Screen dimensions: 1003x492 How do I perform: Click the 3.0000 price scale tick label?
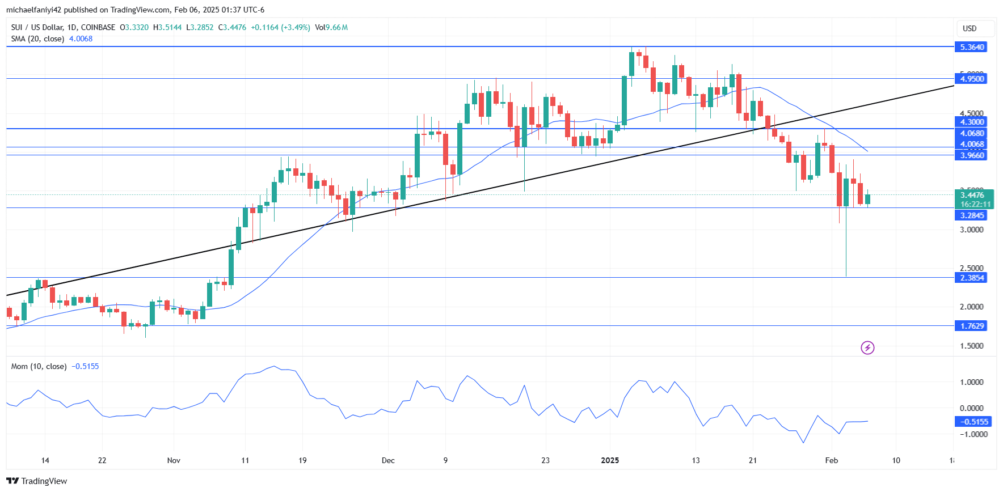coord(972,230)
